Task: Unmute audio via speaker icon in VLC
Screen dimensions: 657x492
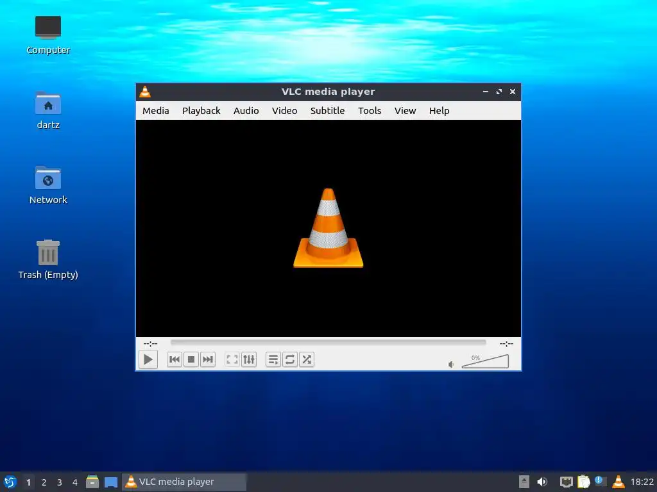Action: coord(451,365)
